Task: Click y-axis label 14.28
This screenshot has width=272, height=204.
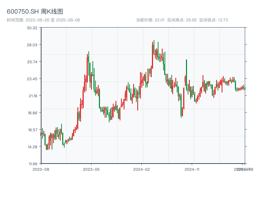Action: 32,147
